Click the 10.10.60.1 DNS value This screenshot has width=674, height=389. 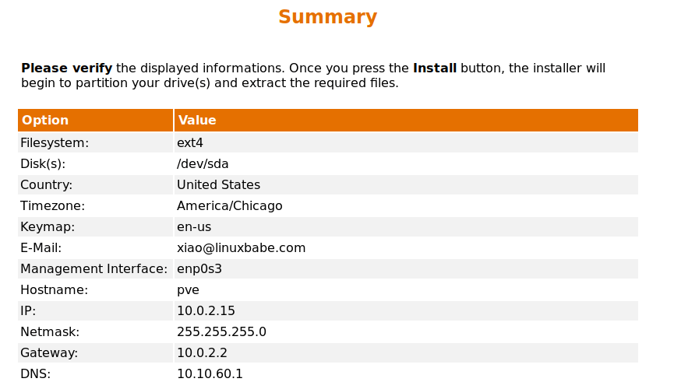(210, 374)
